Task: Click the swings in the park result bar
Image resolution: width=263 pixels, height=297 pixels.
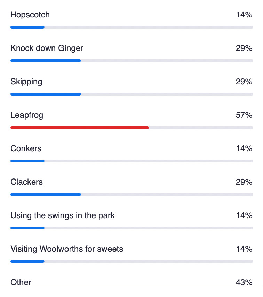Action: click(27, 228)
